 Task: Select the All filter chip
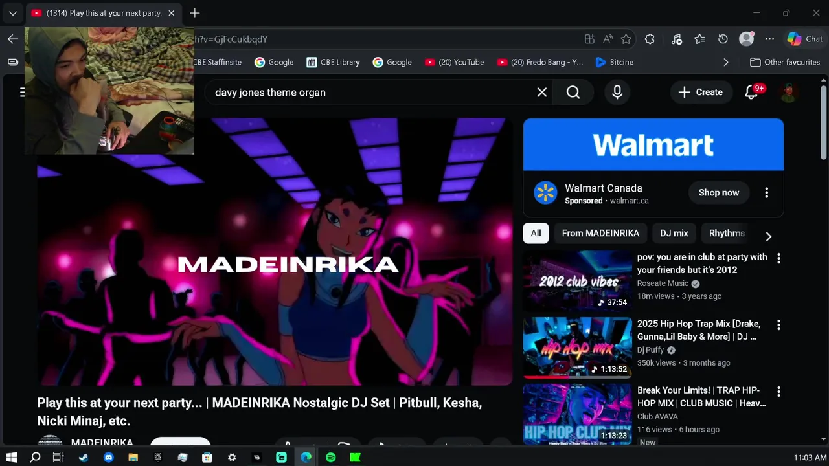pos(536,233)
